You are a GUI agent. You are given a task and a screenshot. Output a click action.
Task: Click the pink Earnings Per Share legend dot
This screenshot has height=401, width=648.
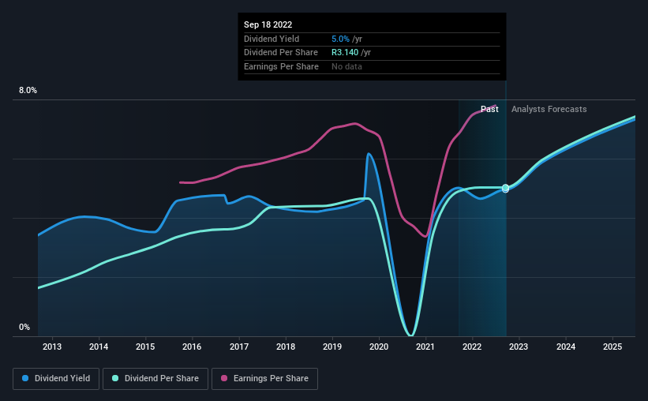click(224, 378)
